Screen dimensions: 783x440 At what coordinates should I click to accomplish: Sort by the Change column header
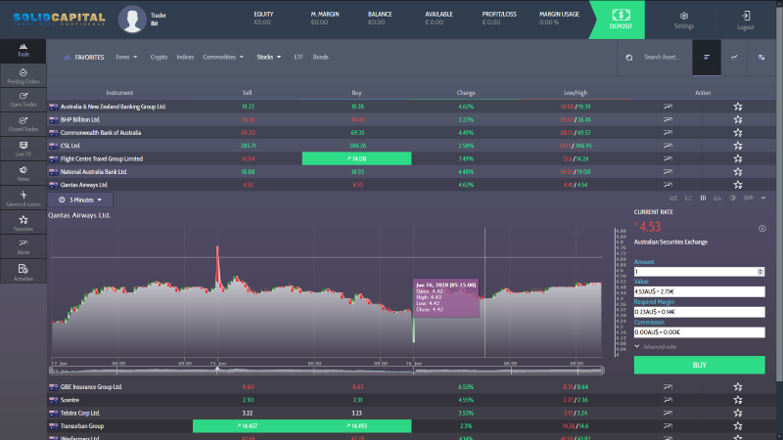[x=466, y=93]
